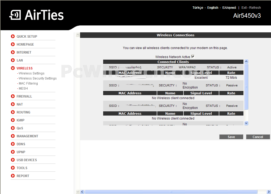Image resolution: width=271 pixels, height=194 pixels.
Task: Click the red arrow icon beside NAT
Action: [x=13, y=104]
